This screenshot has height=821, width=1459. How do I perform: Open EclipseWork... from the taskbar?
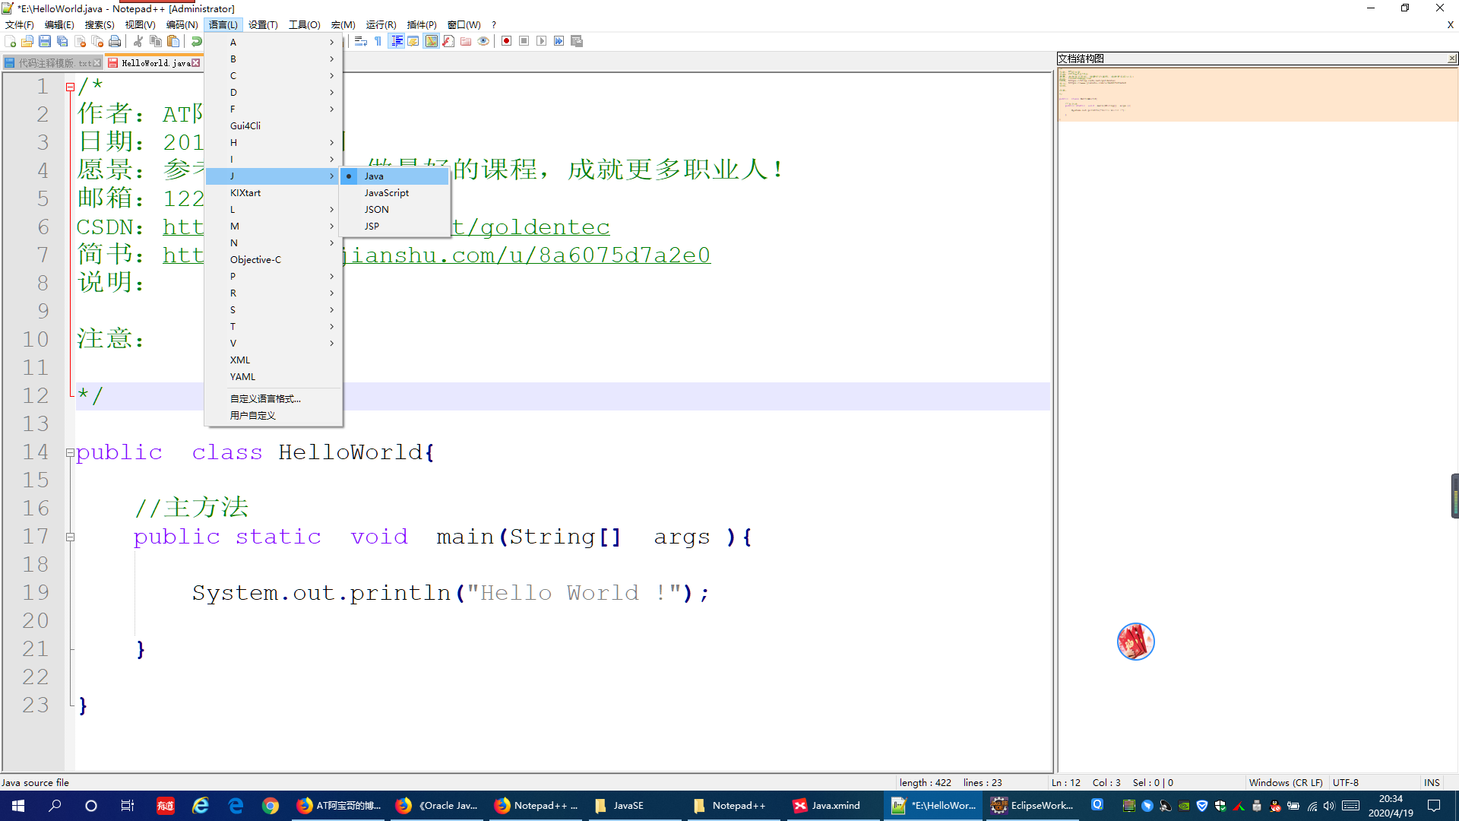(x=1033, y=806)
